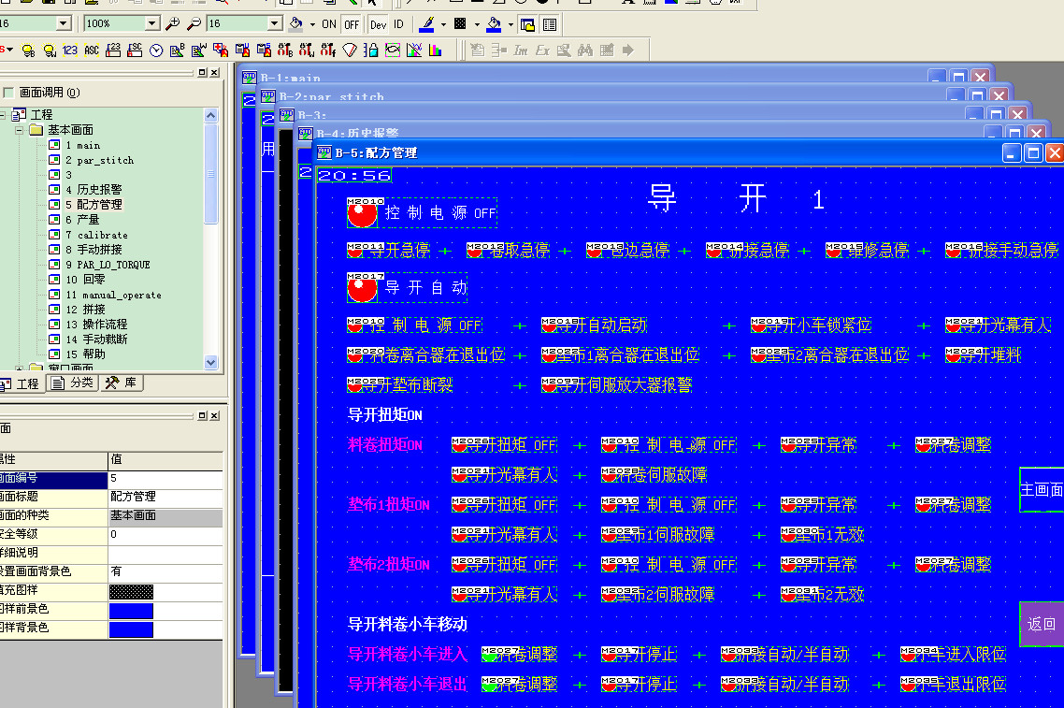Click the binoculars find icon in toolbar
Viewport: 1064px width, 708px height.
tap(585, 50)
